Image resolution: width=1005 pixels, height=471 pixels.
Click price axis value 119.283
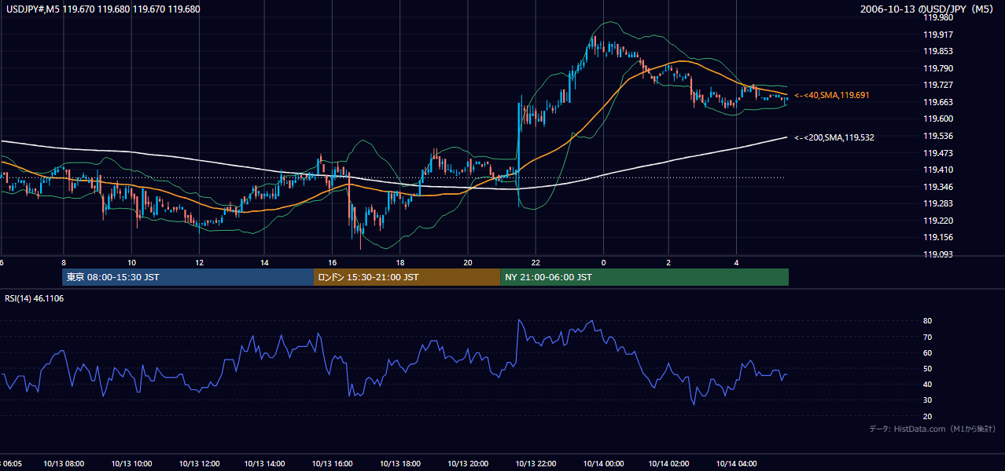[x=938, y=204]
